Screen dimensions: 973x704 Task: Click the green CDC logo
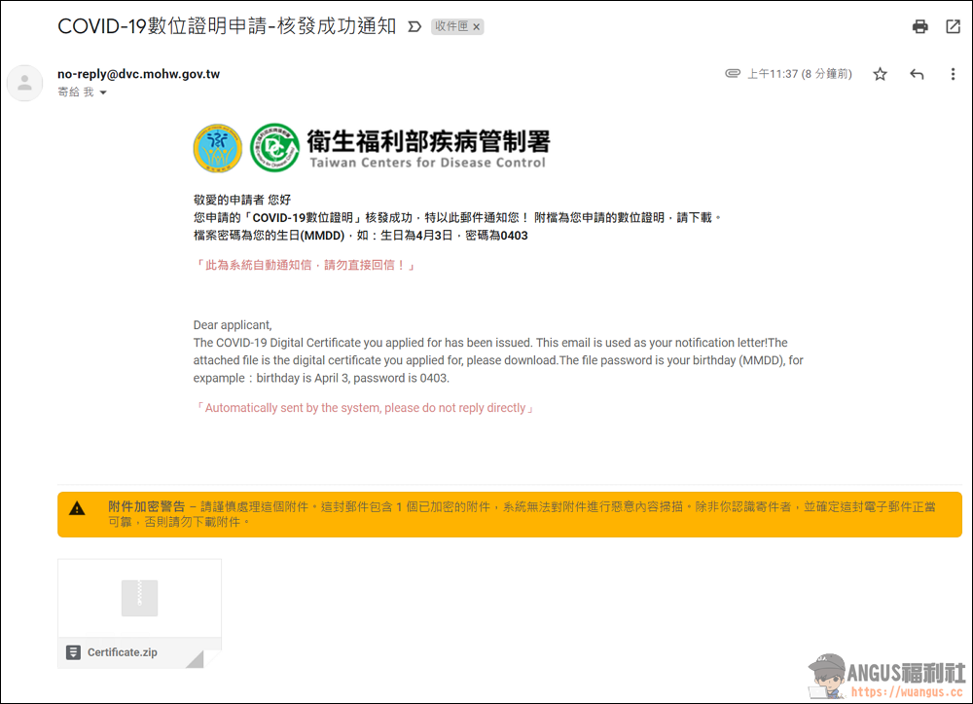point(274,148)
